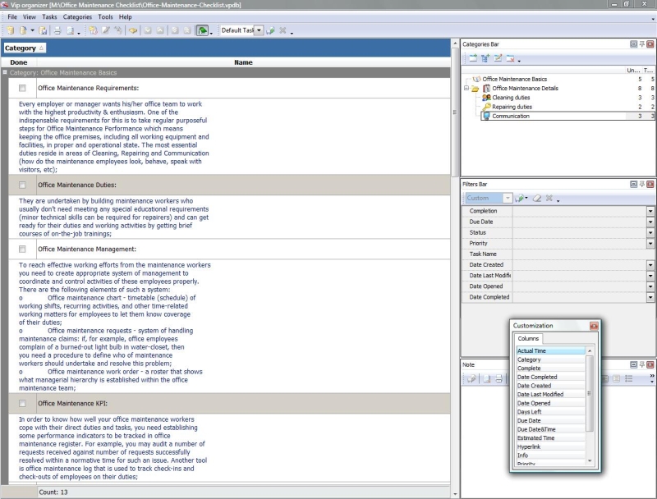Pin the Categories Bar panel
This screenshot has width=657, height=499.
click(640, 43)
